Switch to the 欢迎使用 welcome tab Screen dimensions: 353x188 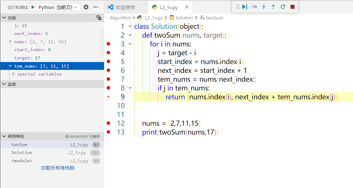tap(126, 7)
